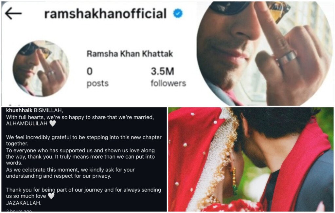335x213 pixels.
Task: Select the ramshakhanofficial username header
Action: click(x=105, y=13)
